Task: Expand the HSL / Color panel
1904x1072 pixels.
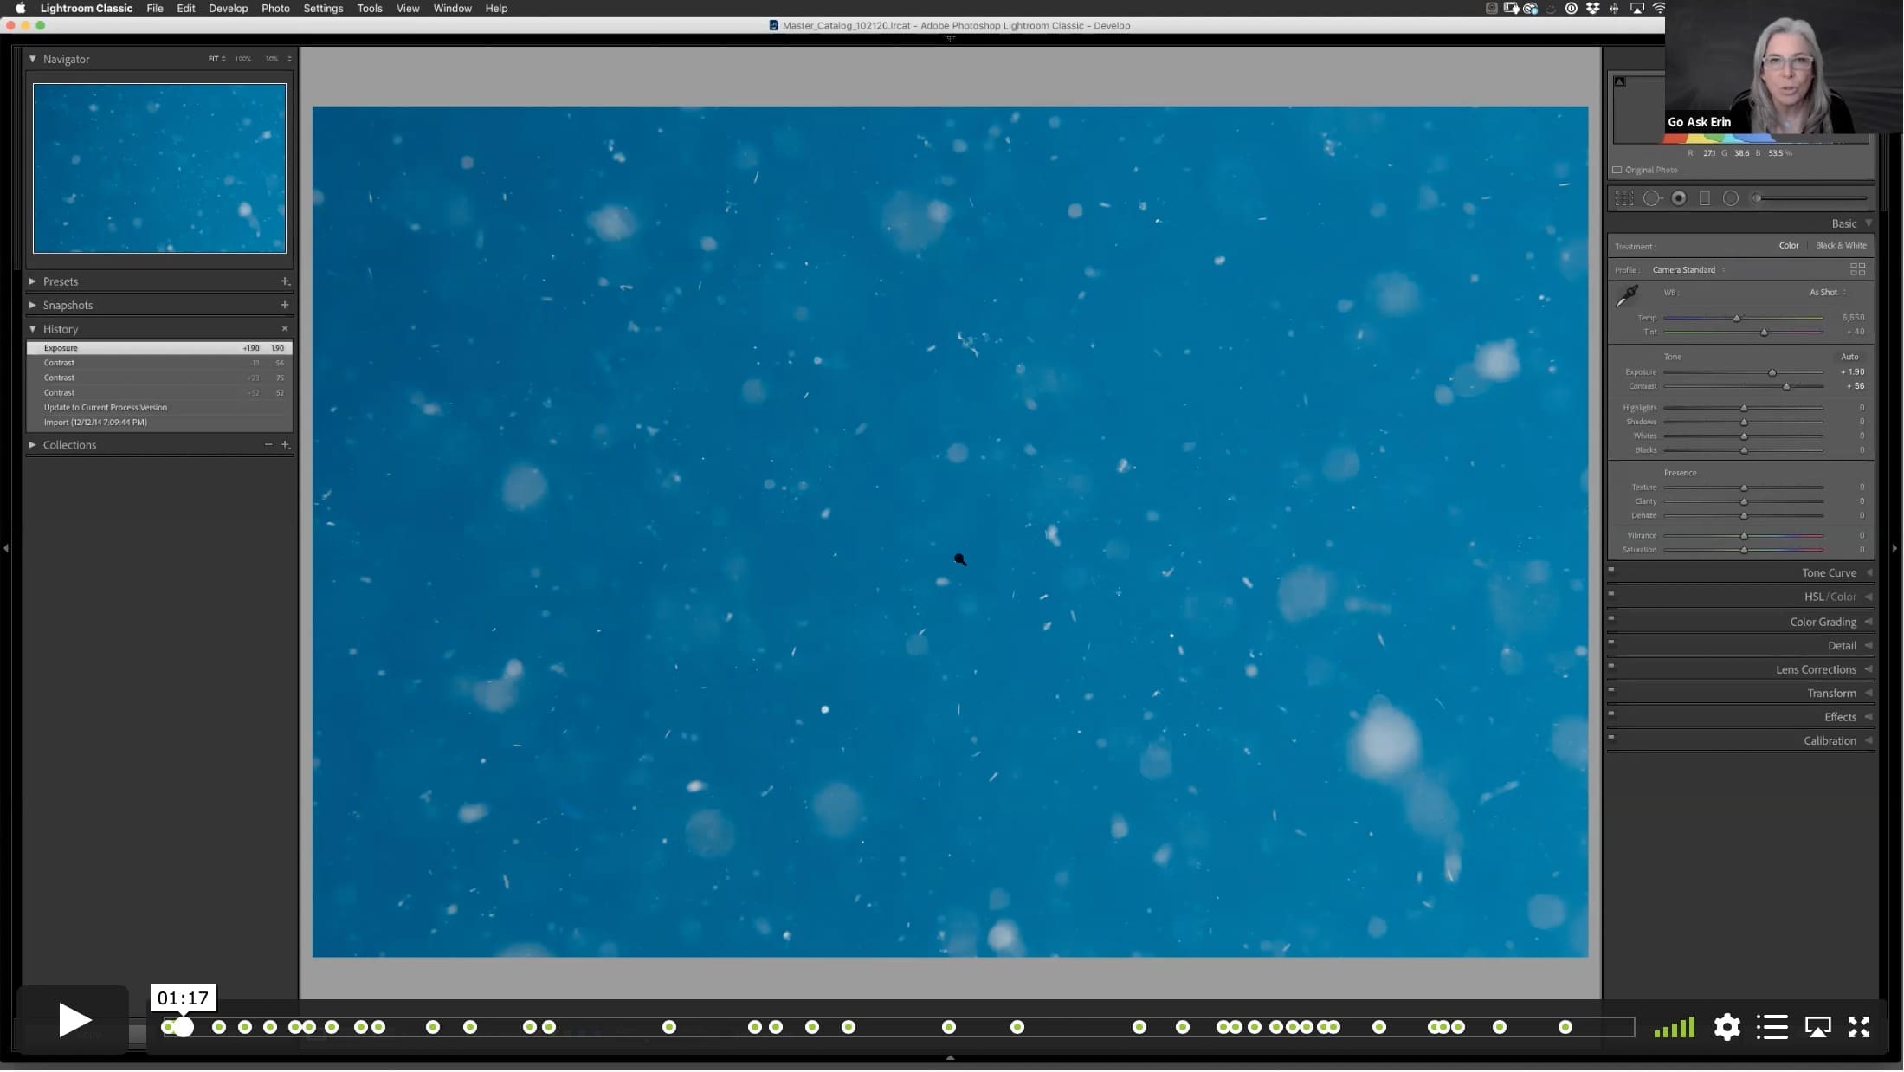Action: pos(1829,597)
